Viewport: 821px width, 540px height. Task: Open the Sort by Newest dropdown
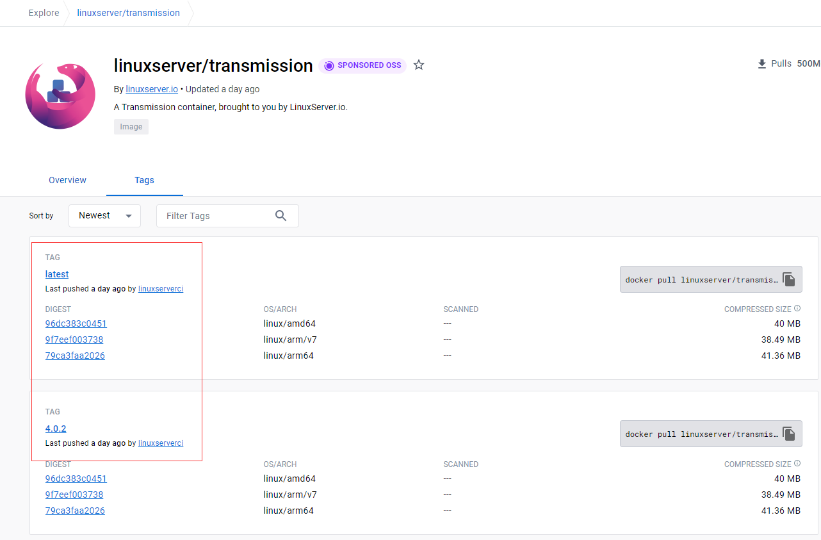tap(104, 216)
